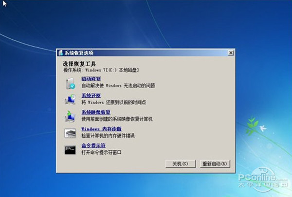Click the line 操作系统: Windows 7 (C:) 本地磁盘
292x197 pixels.
click(x=101, y=70)
